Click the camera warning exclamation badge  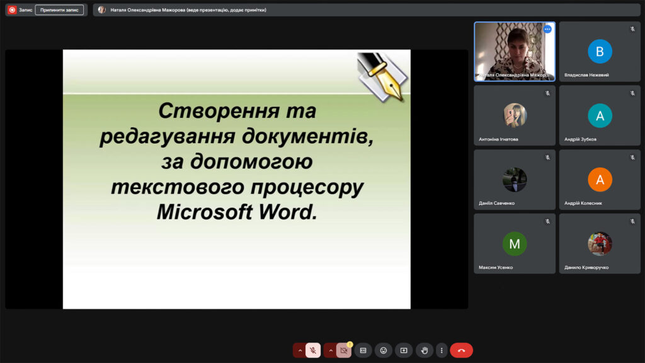[x=350, y=344]
